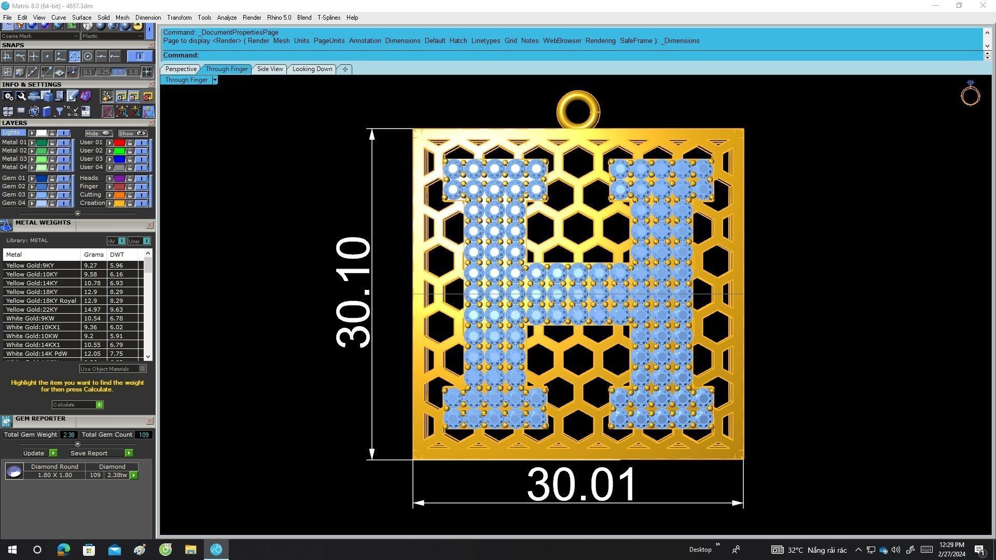Open the T-Splines menu
Screen dimensions: 996x560
329,18
